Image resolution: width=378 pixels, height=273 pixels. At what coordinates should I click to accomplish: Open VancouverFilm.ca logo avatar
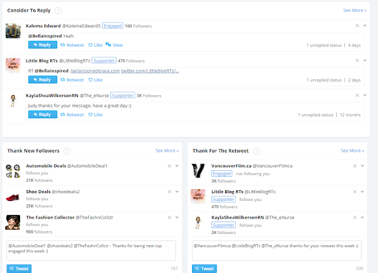(198, 171)
